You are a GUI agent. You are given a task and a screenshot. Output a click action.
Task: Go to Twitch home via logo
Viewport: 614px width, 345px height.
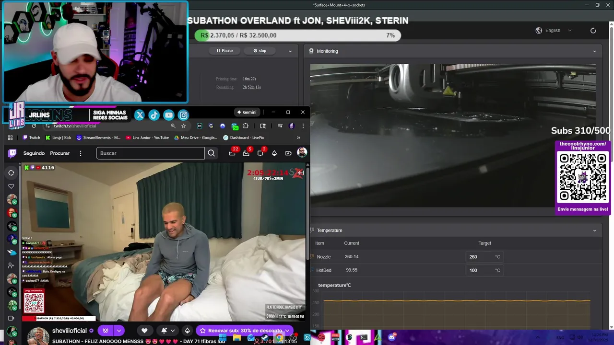pos(12,153)
